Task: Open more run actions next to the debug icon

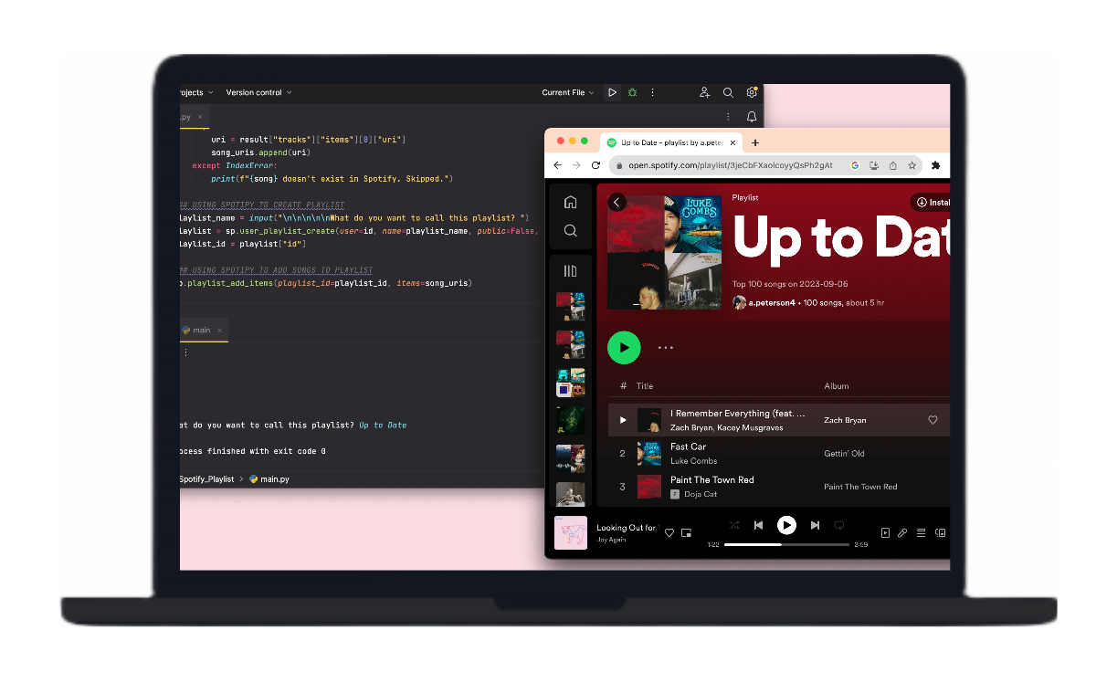Action: click(652, 92)
